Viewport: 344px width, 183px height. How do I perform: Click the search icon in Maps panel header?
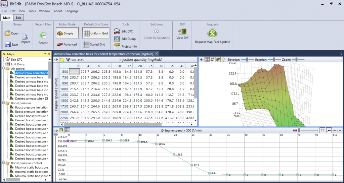[4, 54]
